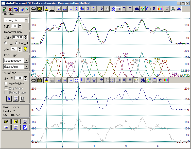Click the upper graph printer icon

tap(33, 9)
